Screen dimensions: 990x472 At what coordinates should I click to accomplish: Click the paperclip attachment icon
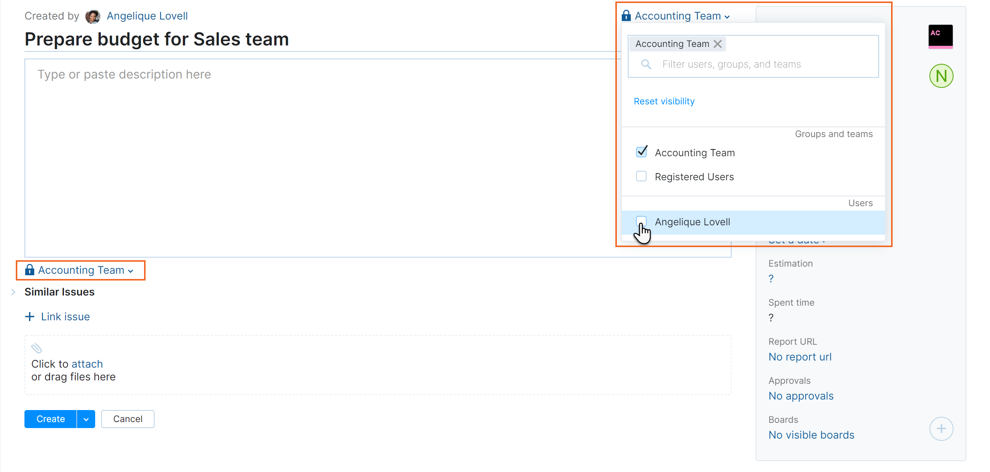36,348
